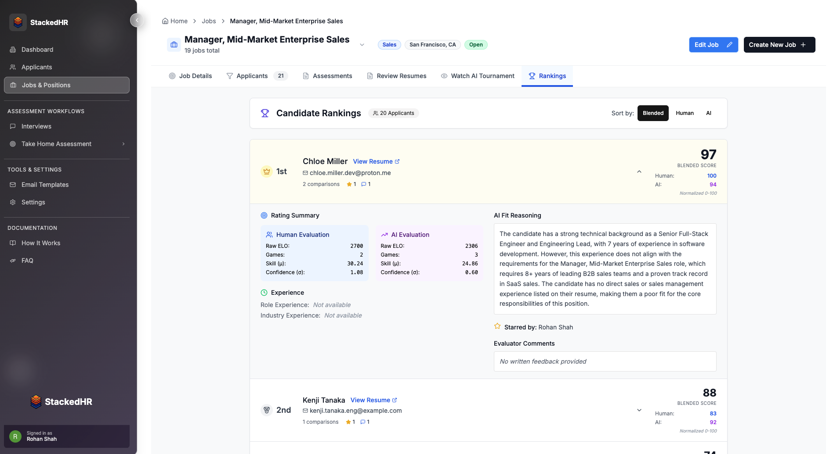Image resolution: width=837 pixels, height=454 pixels.
Task: Collapse Chloe Miller's ranking details
Action: 639,172
